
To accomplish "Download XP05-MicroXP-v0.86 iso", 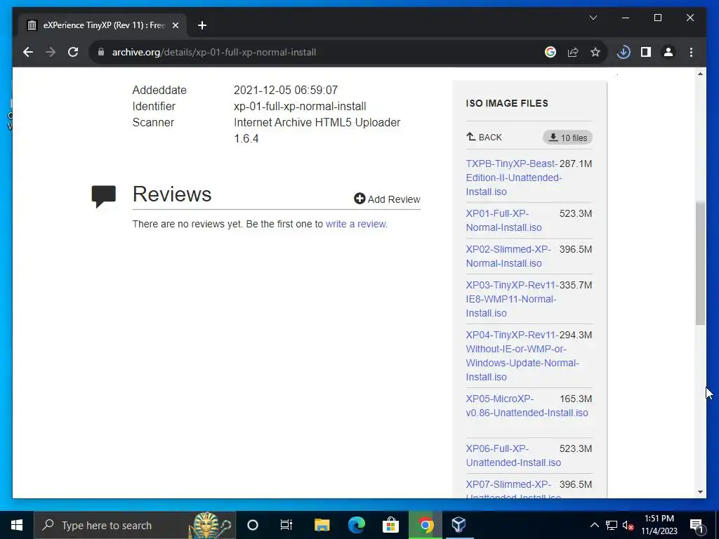I will [x=527, y=406].
